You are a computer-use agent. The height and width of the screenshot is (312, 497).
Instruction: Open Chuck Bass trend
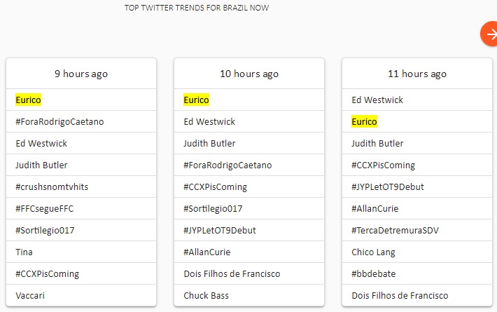point(206,296)
